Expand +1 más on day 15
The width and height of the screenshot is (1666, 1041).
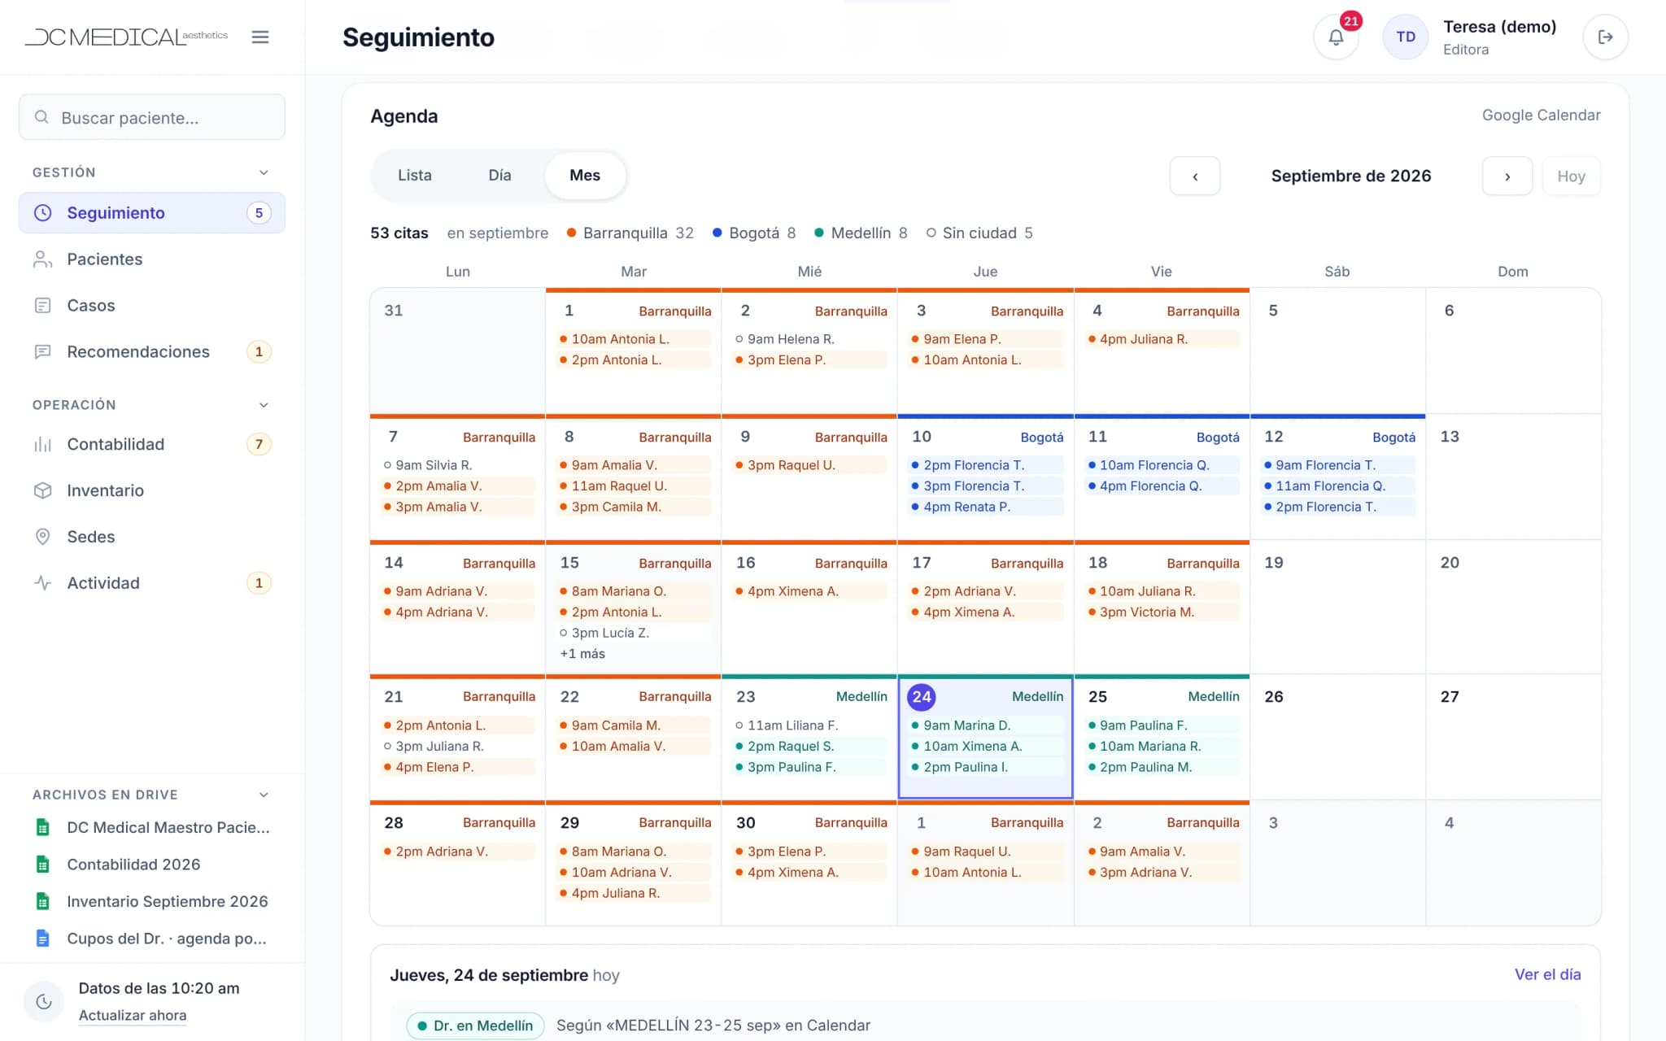point(582,654)
